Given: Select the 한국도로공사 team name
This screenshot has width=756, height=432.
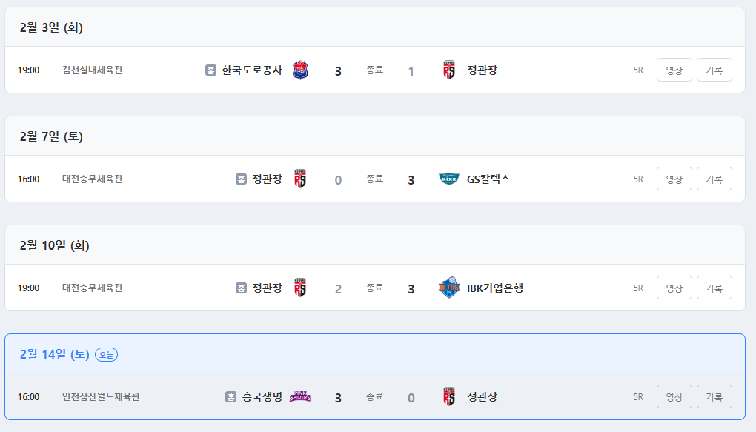Looking at the screenshot, I should coord(252,70).
